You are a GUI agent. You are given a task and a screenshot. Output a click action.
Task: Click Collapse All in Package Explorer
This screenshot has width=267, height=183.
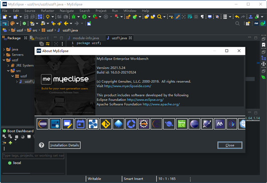[41, 44]
